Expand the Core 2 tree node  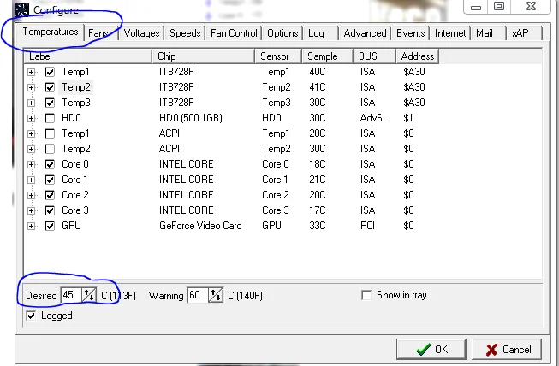coord(31,195)
